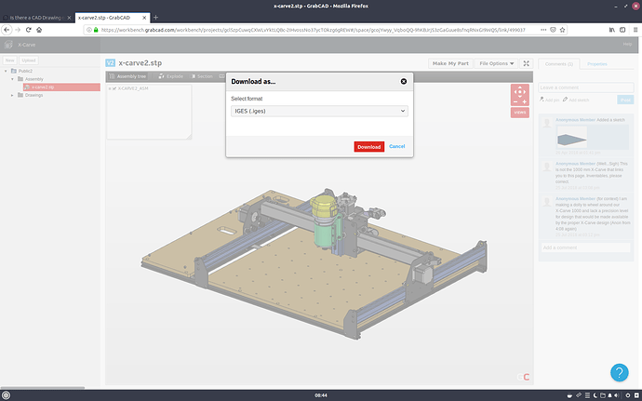Click the night mode moon icon
Screen dimensions: 642x401
595,395
